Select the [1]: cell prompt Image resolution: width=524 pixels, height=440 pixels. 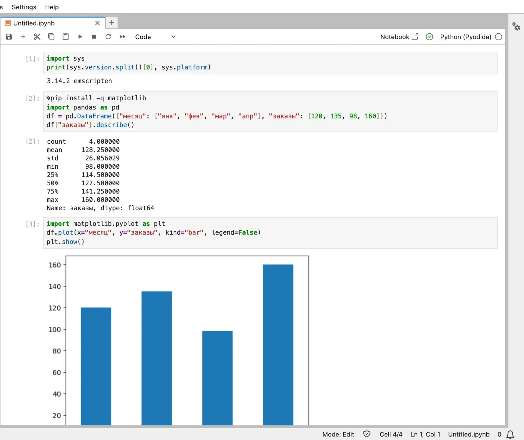pos(32,59)
